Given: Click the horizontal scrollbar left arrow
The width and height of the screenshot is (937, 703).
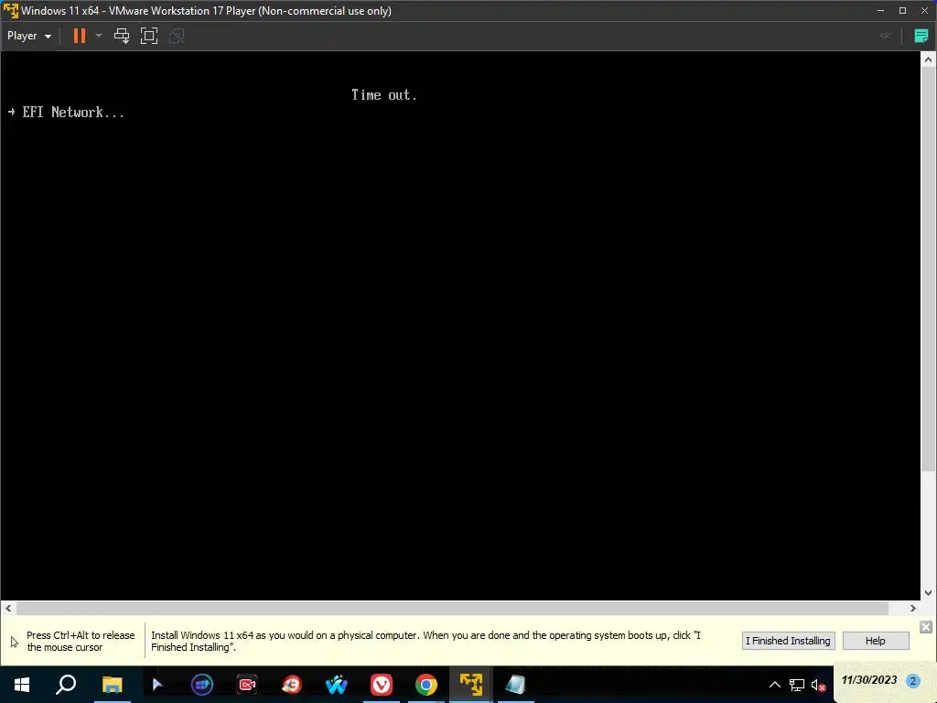Looking at the screenshot, I should (x=7, y=608).
